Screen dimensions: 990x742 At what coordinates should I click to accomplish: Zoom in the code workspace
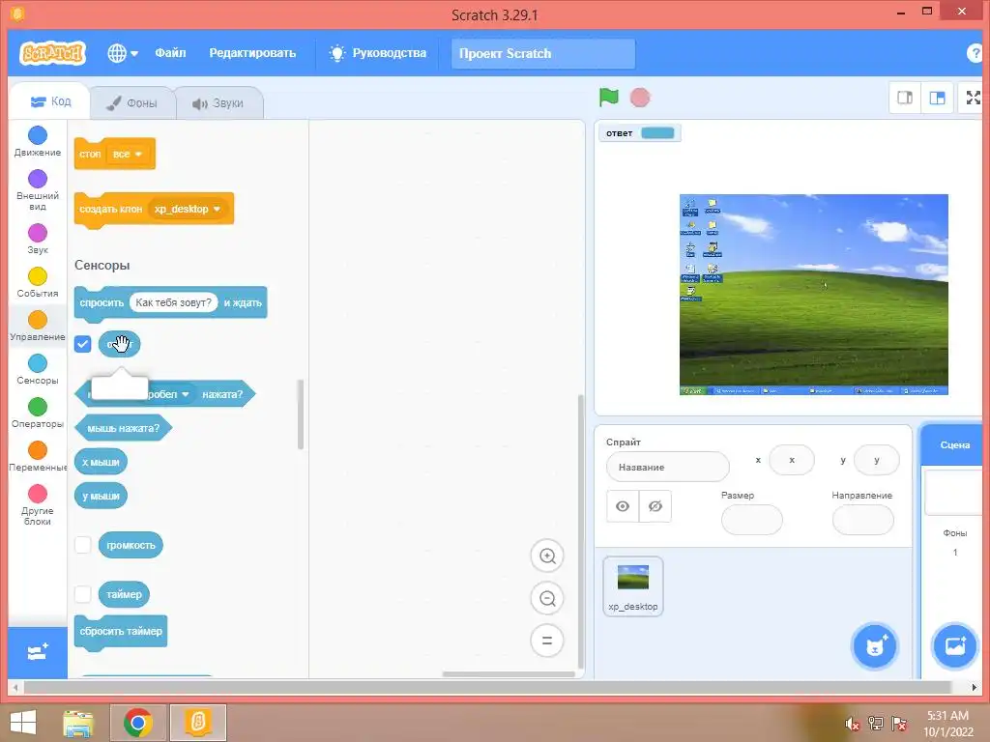pyautogui.click(x=547, y=556)
